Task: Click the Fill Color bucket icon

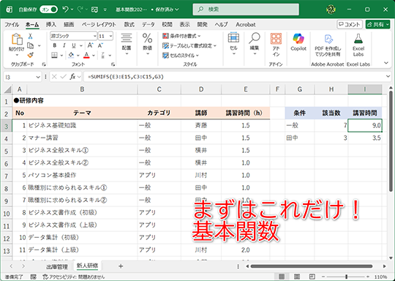Action: click(71, 55)
